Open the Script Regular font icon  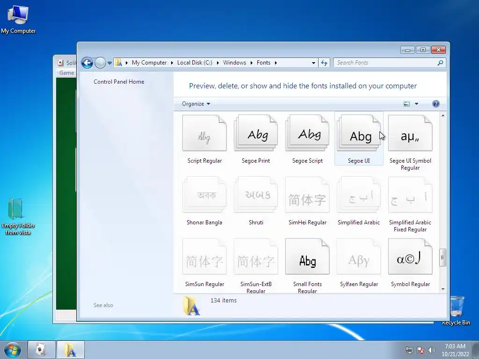[x=204, y=133]
